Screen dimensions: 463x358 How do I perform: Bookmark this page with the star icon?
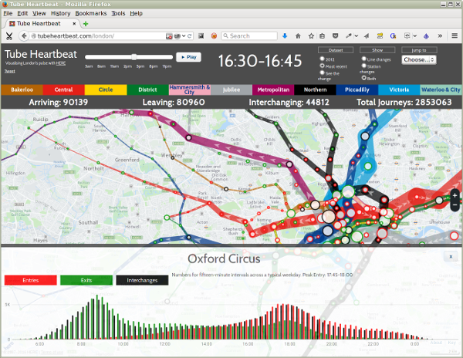311,36
